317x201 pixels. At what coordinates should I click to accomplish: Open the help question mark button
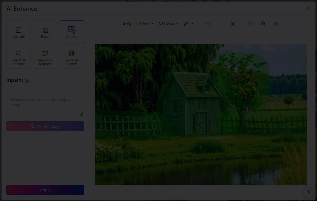click(x=308, y=193)
